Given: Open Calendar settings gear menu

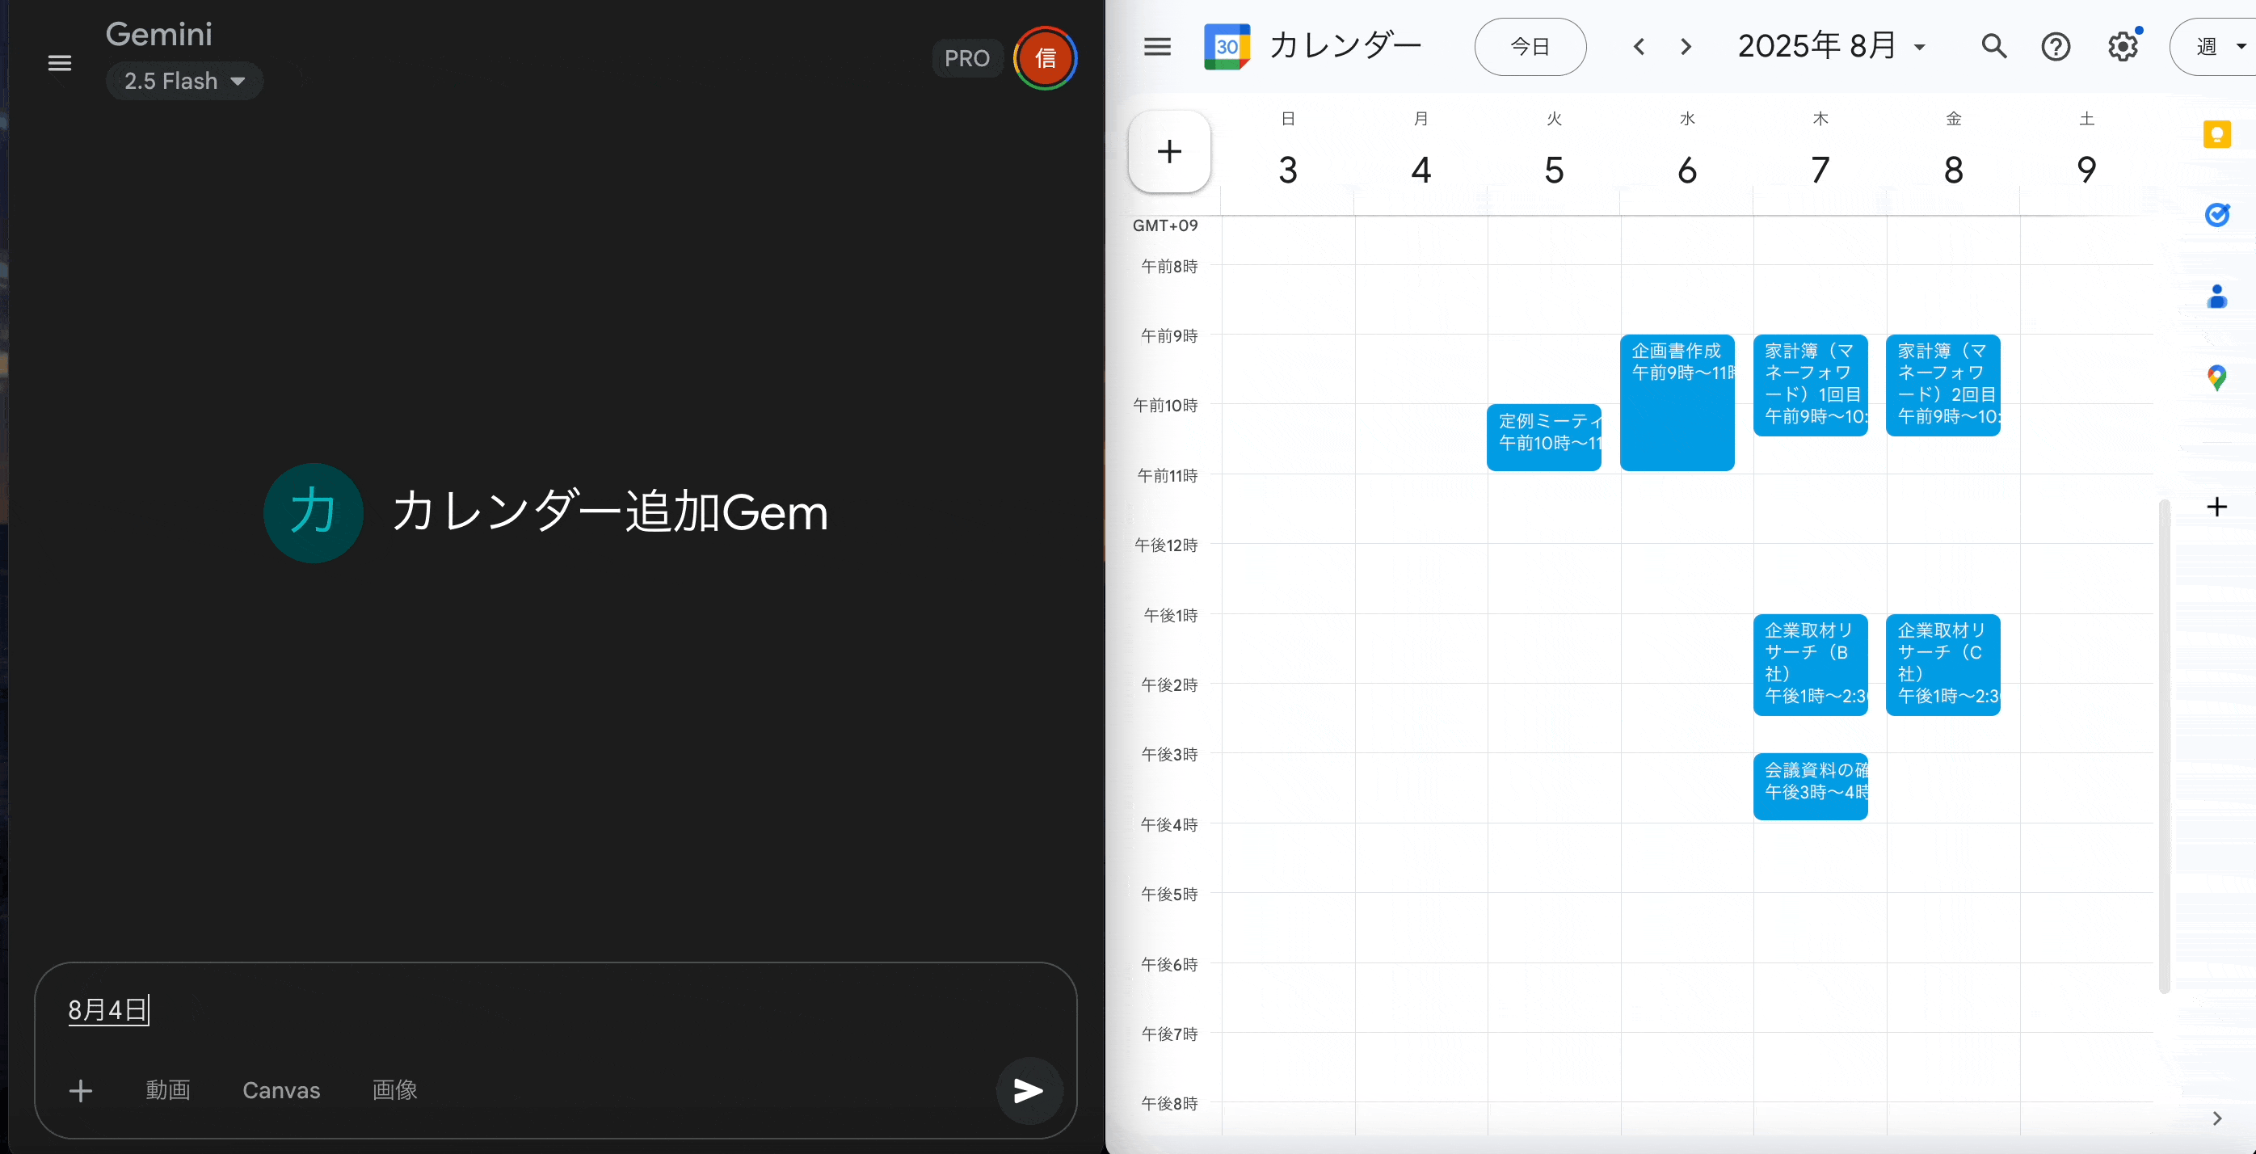Looking at the screenshot, I should 2123,46.
